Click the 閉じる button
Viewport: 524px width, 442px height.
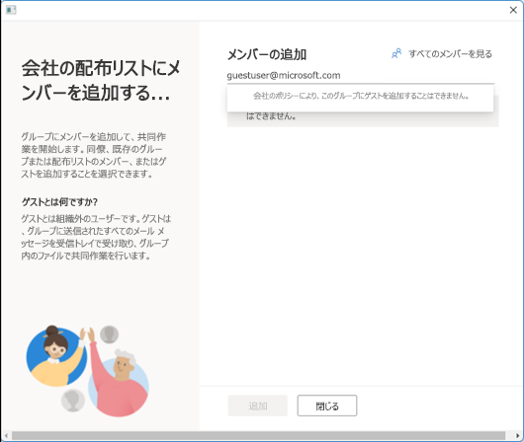(327, 405)
